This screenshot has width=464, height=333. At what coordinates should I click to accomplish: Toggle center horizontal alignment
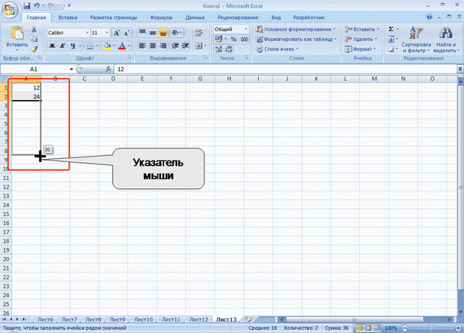[153, 46]
